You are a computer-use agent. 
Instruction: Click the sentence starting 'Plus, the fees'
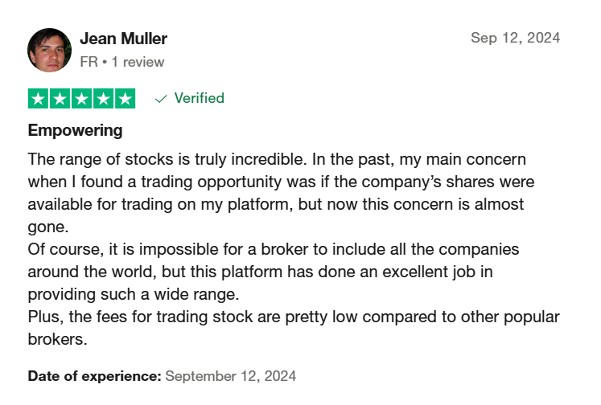(294, 328)
